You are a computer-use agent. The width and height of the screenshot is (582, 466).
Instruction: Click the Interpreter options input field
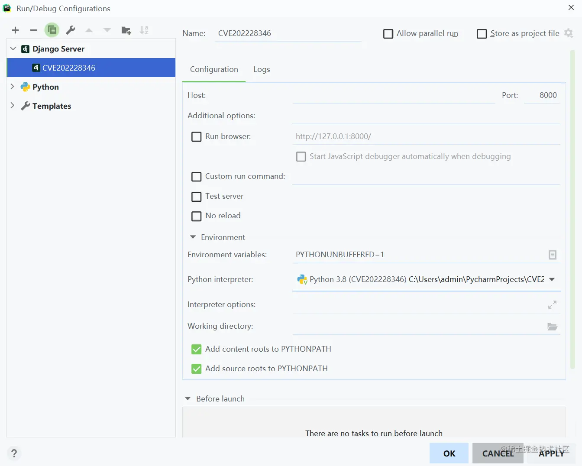tap(419, 304)
